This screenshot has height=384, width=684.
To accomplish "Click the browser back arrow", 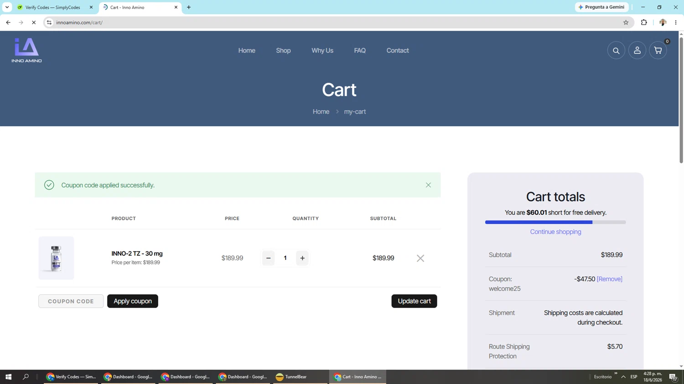I will pyautogui.click(x=8, y=22).
